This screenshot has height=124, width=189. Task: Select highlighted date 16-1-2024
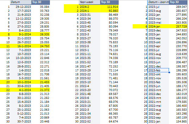(21, 46)
